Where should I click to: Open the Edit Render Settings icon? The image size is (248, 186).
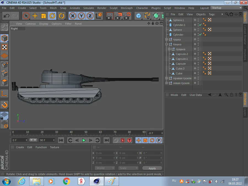pyautogui.click(x=127, y=16)
